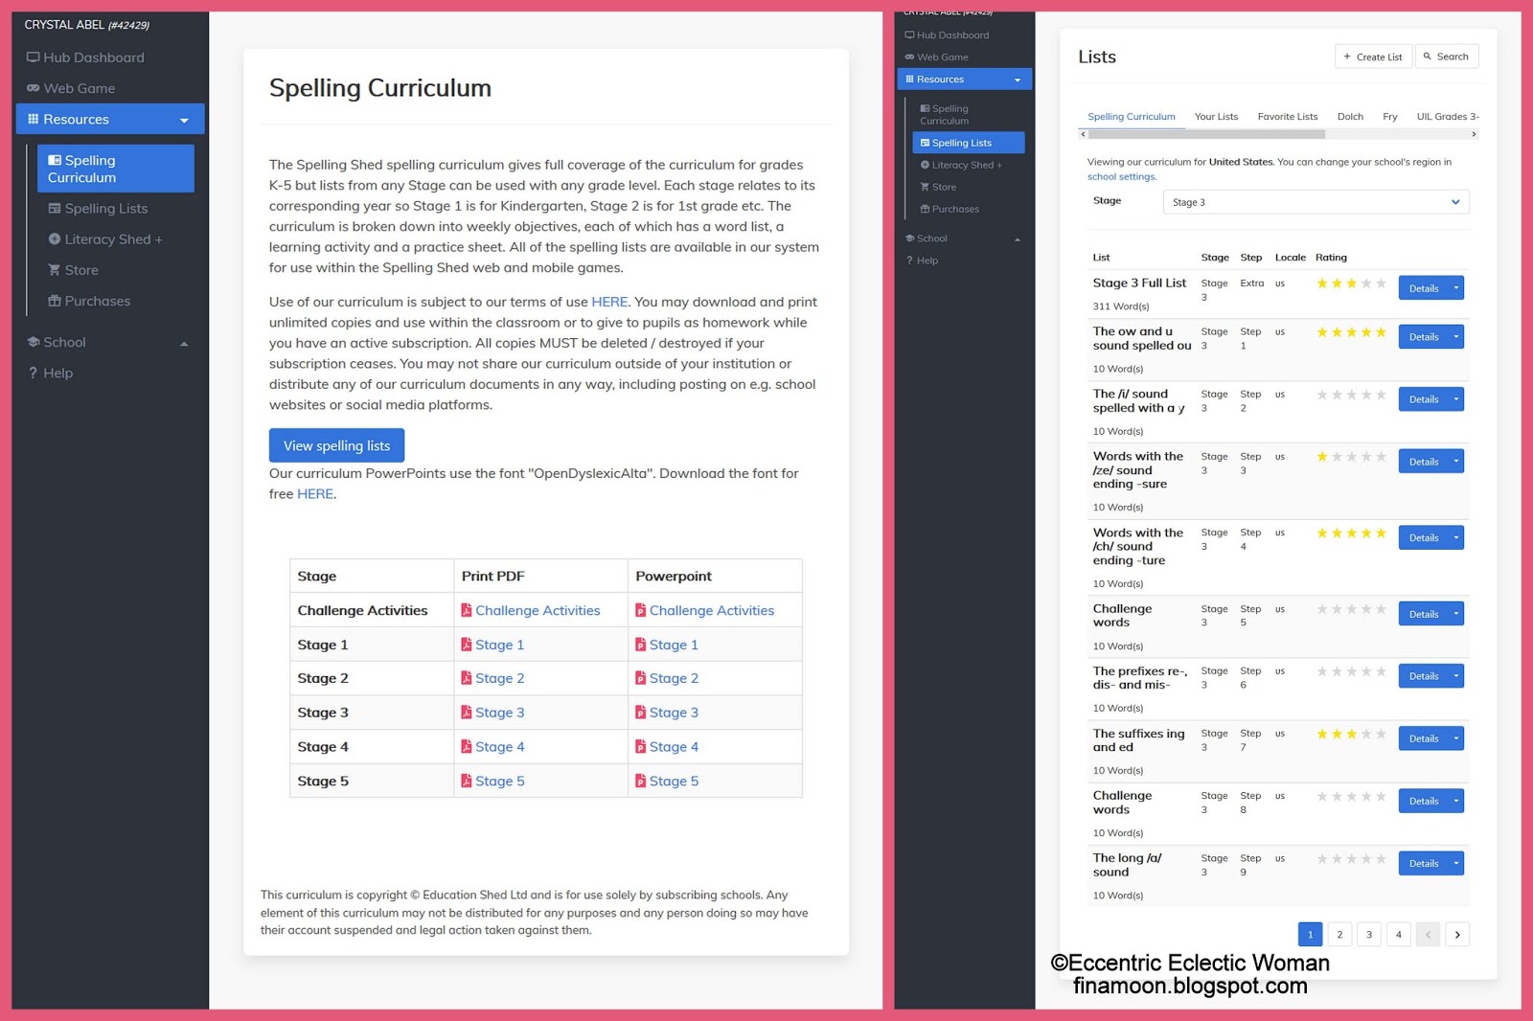Click the Search button on Lists page
The height and width of the screenshot is (1021, 1533).
click(x=1447, y=57)
